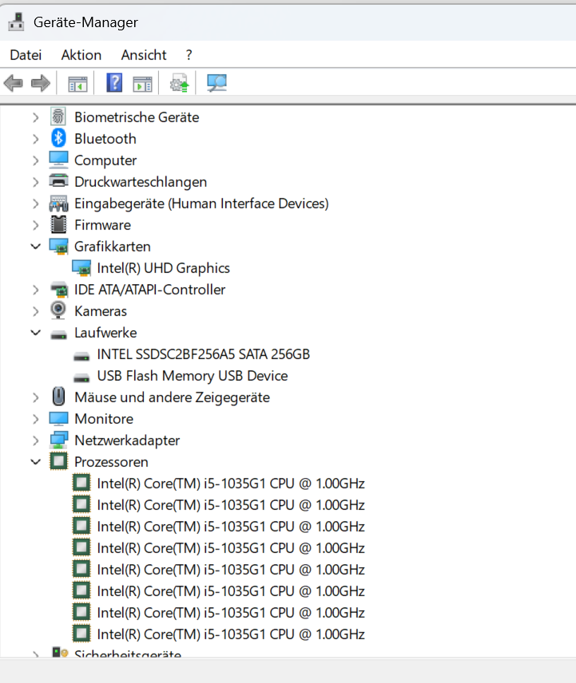Viewport: 576px width, 683px height.
Task: Click the scan for hardware changes icon
Action: coord(216,83)
